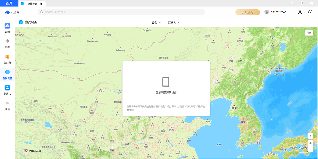Click the 查找设备 page title text
This screenshot has height=159, width=318.
click(31, 22)
